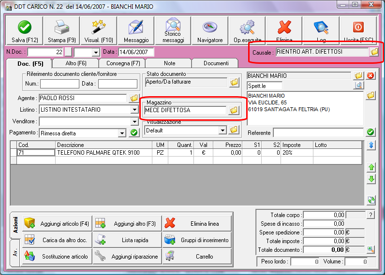This screenshot has height=275, width=385.
Task: Expand the Pagamento dropdown
Action: point(122,133)
